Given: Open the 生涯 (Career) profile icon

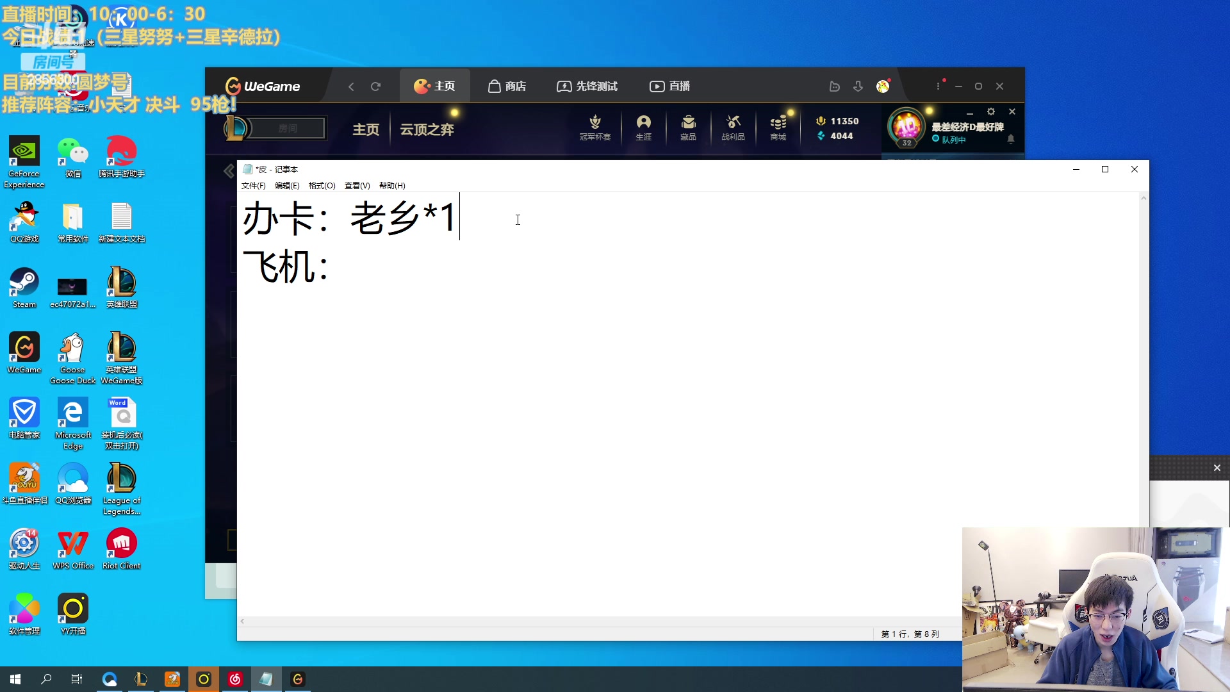Looking at the screenshot, I should tap(643, 128).
